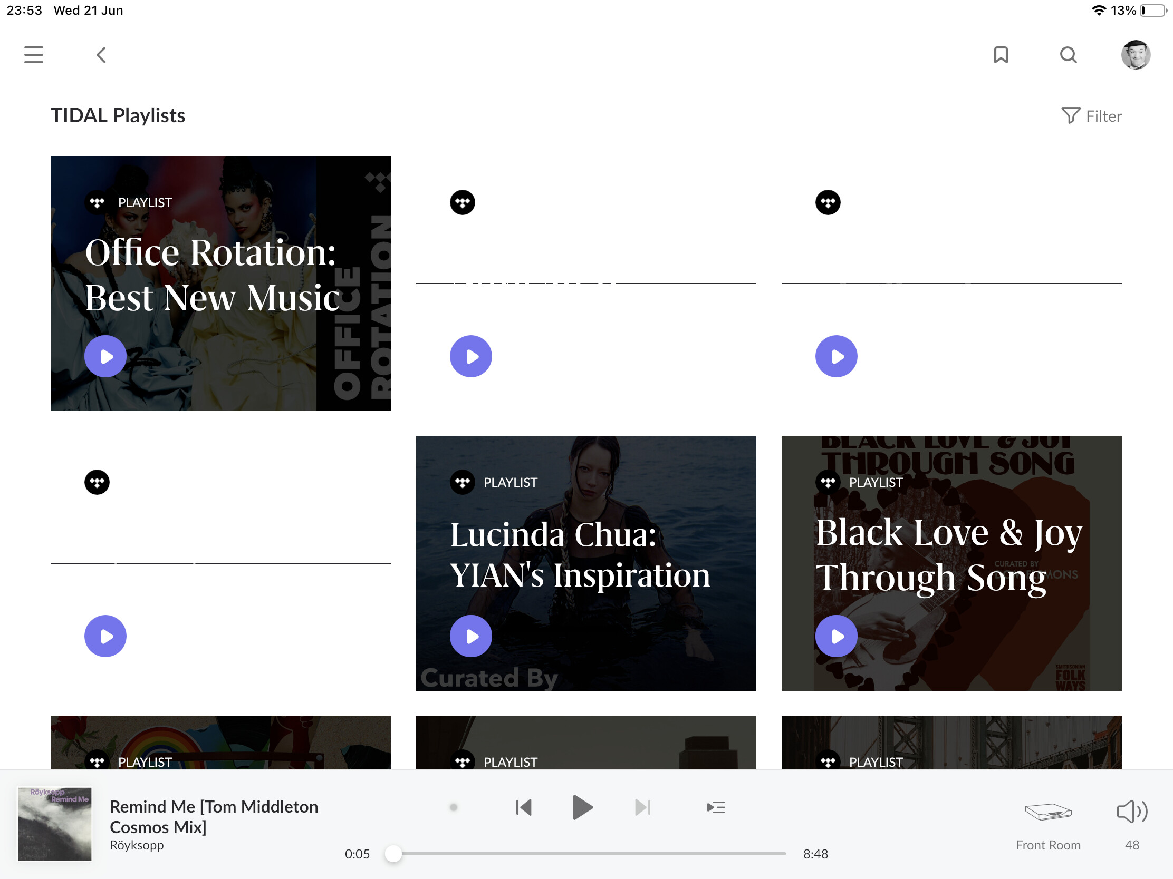Select the Front Room output device icon
This screenshot has width=1173, height=879.
1047,812
